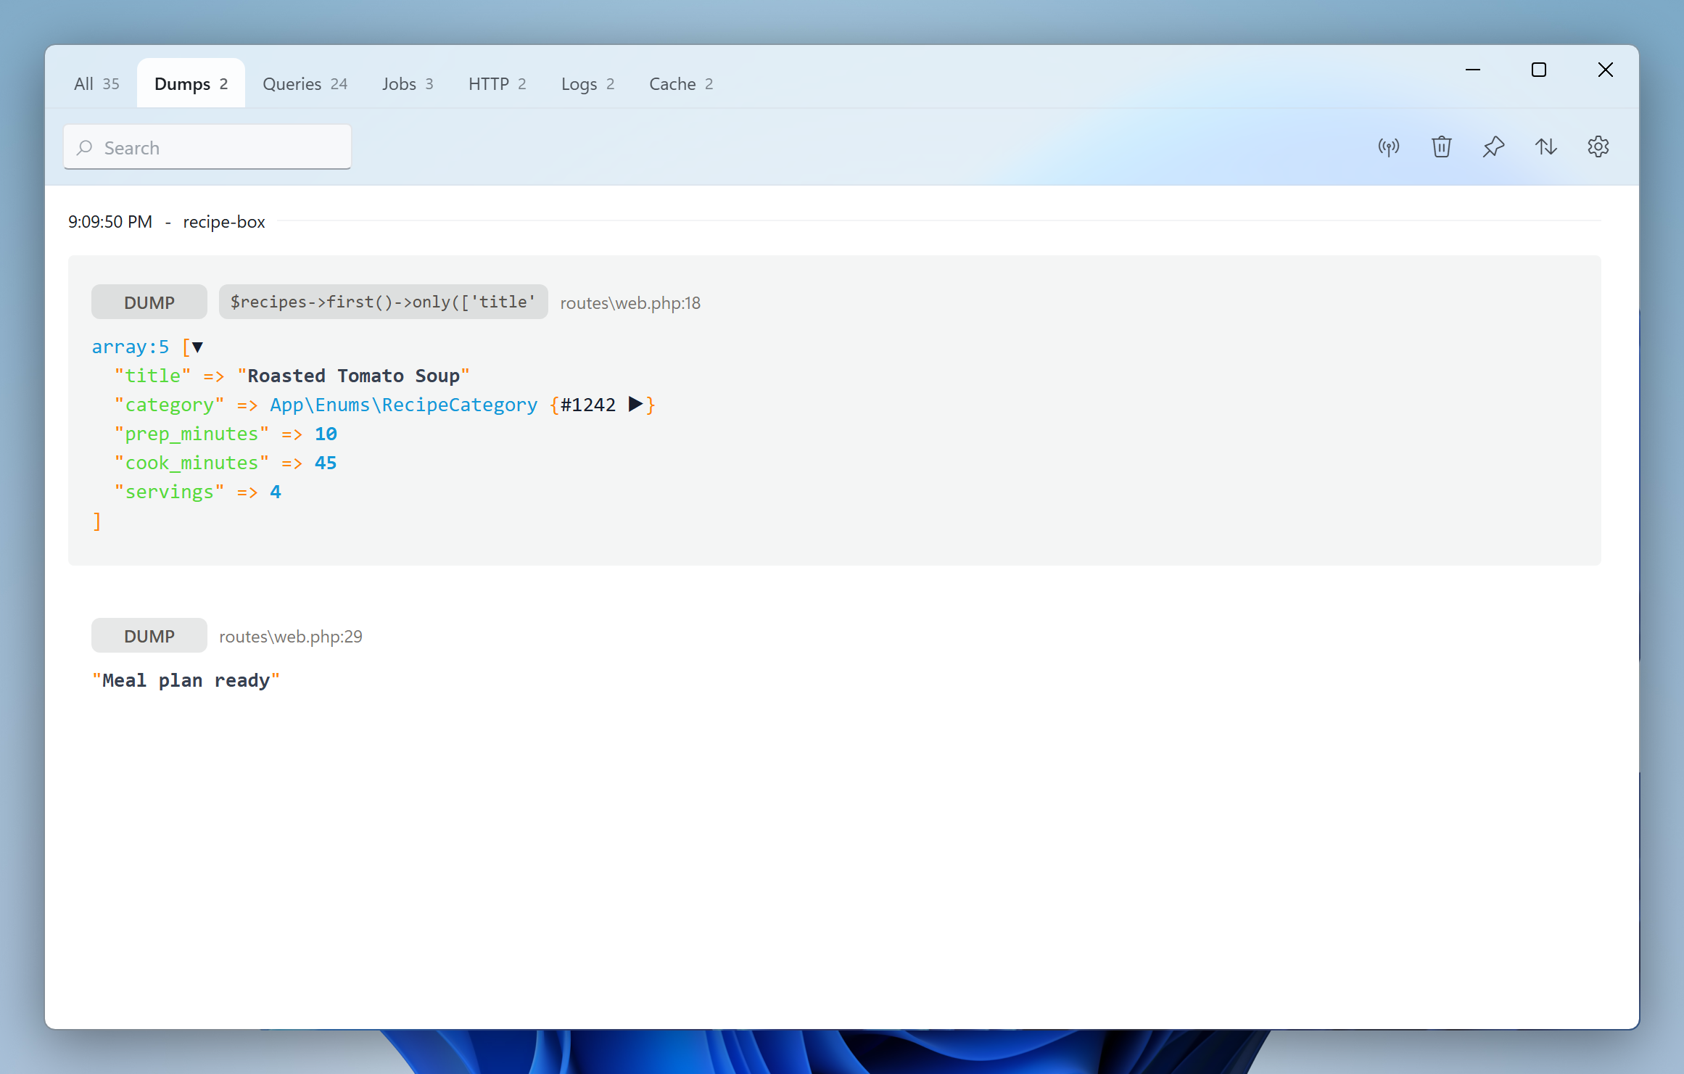This screenshot has width=1684, height=1074.
Task: Open the Logs tab
Action: point(587,84)
